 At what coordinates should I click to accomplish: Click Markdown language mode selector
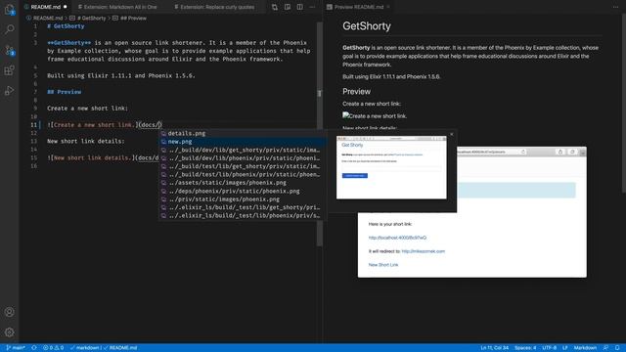coord(585,348)
